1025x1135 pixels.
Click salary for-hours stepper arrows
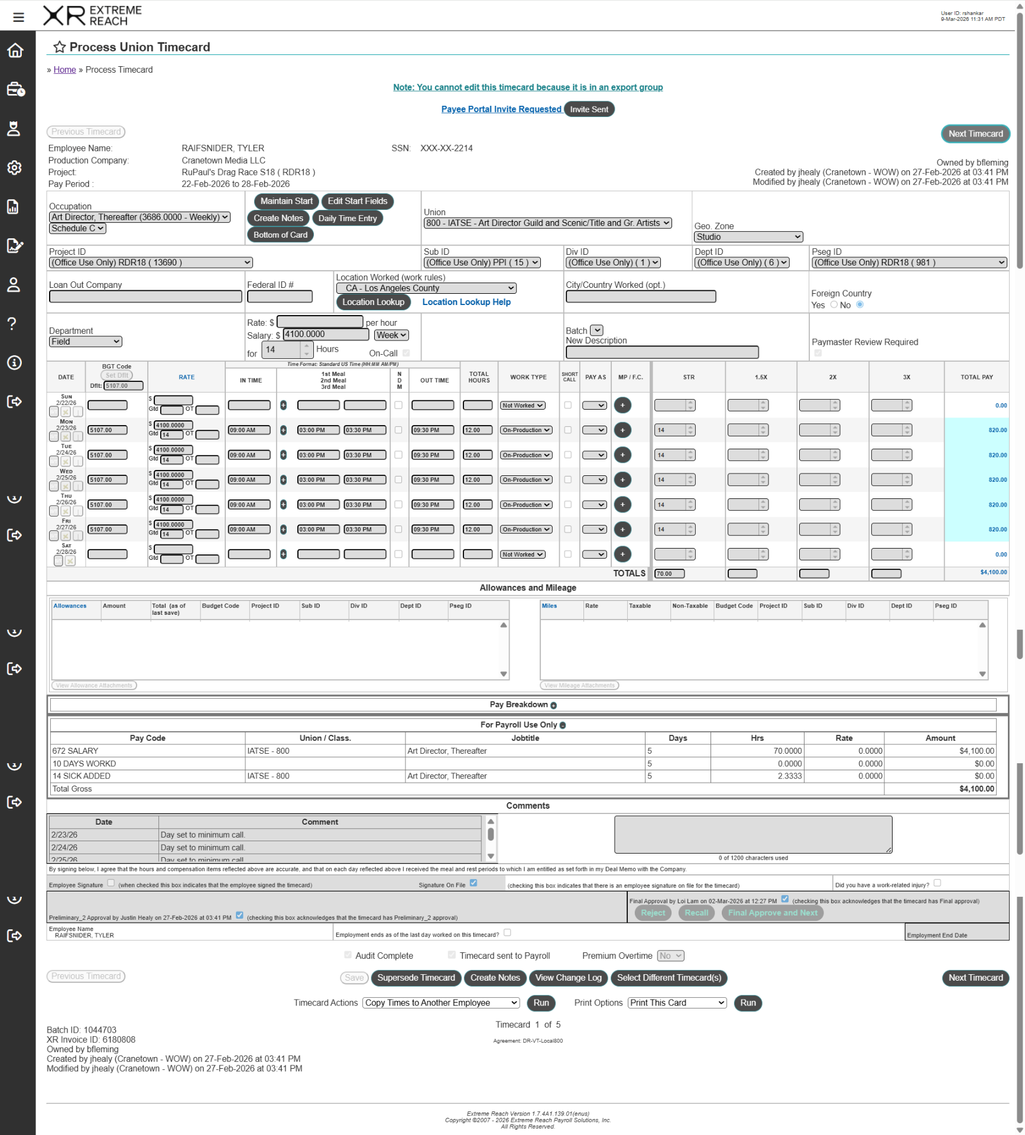coord(306,349)
